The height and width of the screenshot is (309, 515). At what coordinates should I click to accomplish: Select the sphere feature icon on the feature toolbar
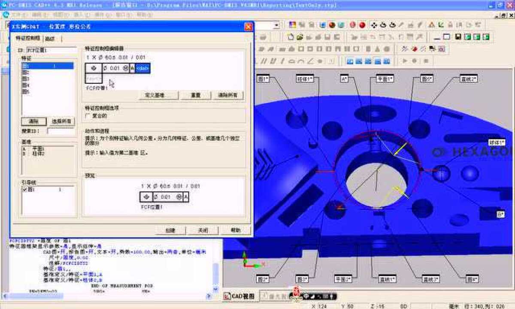pos(385,48)
